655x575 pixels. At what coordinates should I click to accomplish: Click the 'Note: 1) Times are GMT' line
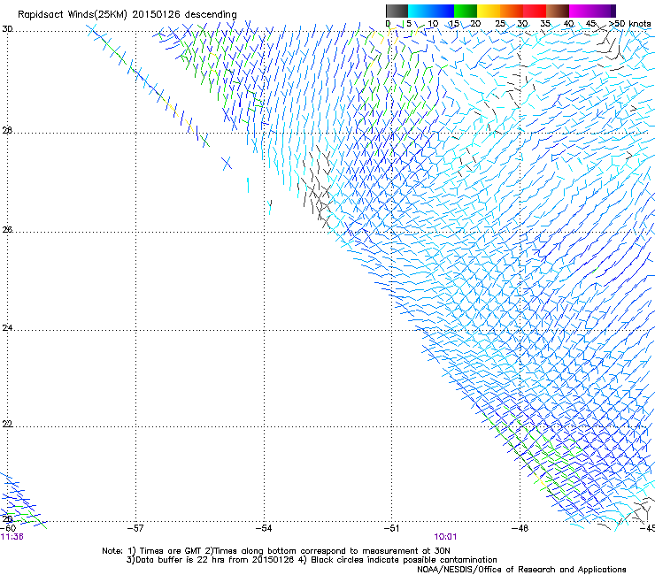[x=275, y=551]
